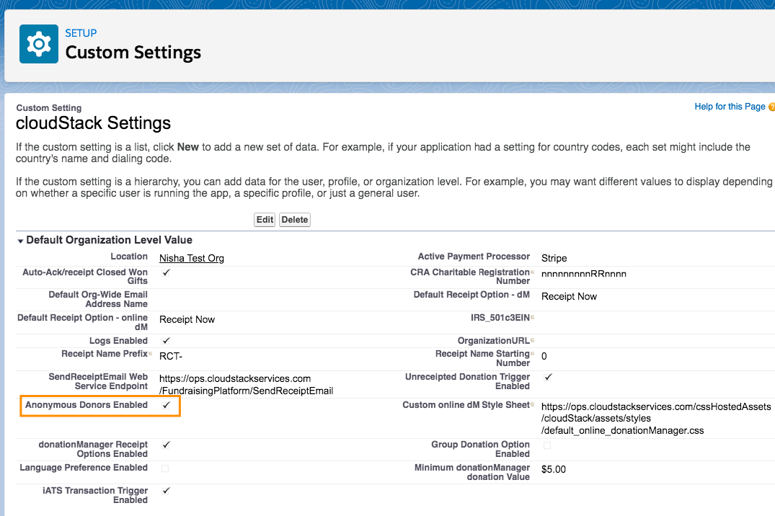Click the info icon beside Receipt Name Prefix
Image resolution: width=775 pixels, height=516 pixels.
[150, 353]
